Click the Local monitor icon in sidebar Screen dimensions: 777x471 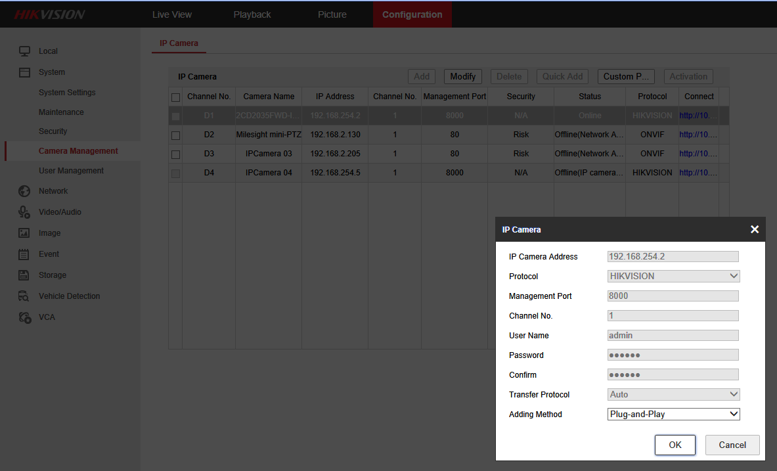click(x=24, y=51)
